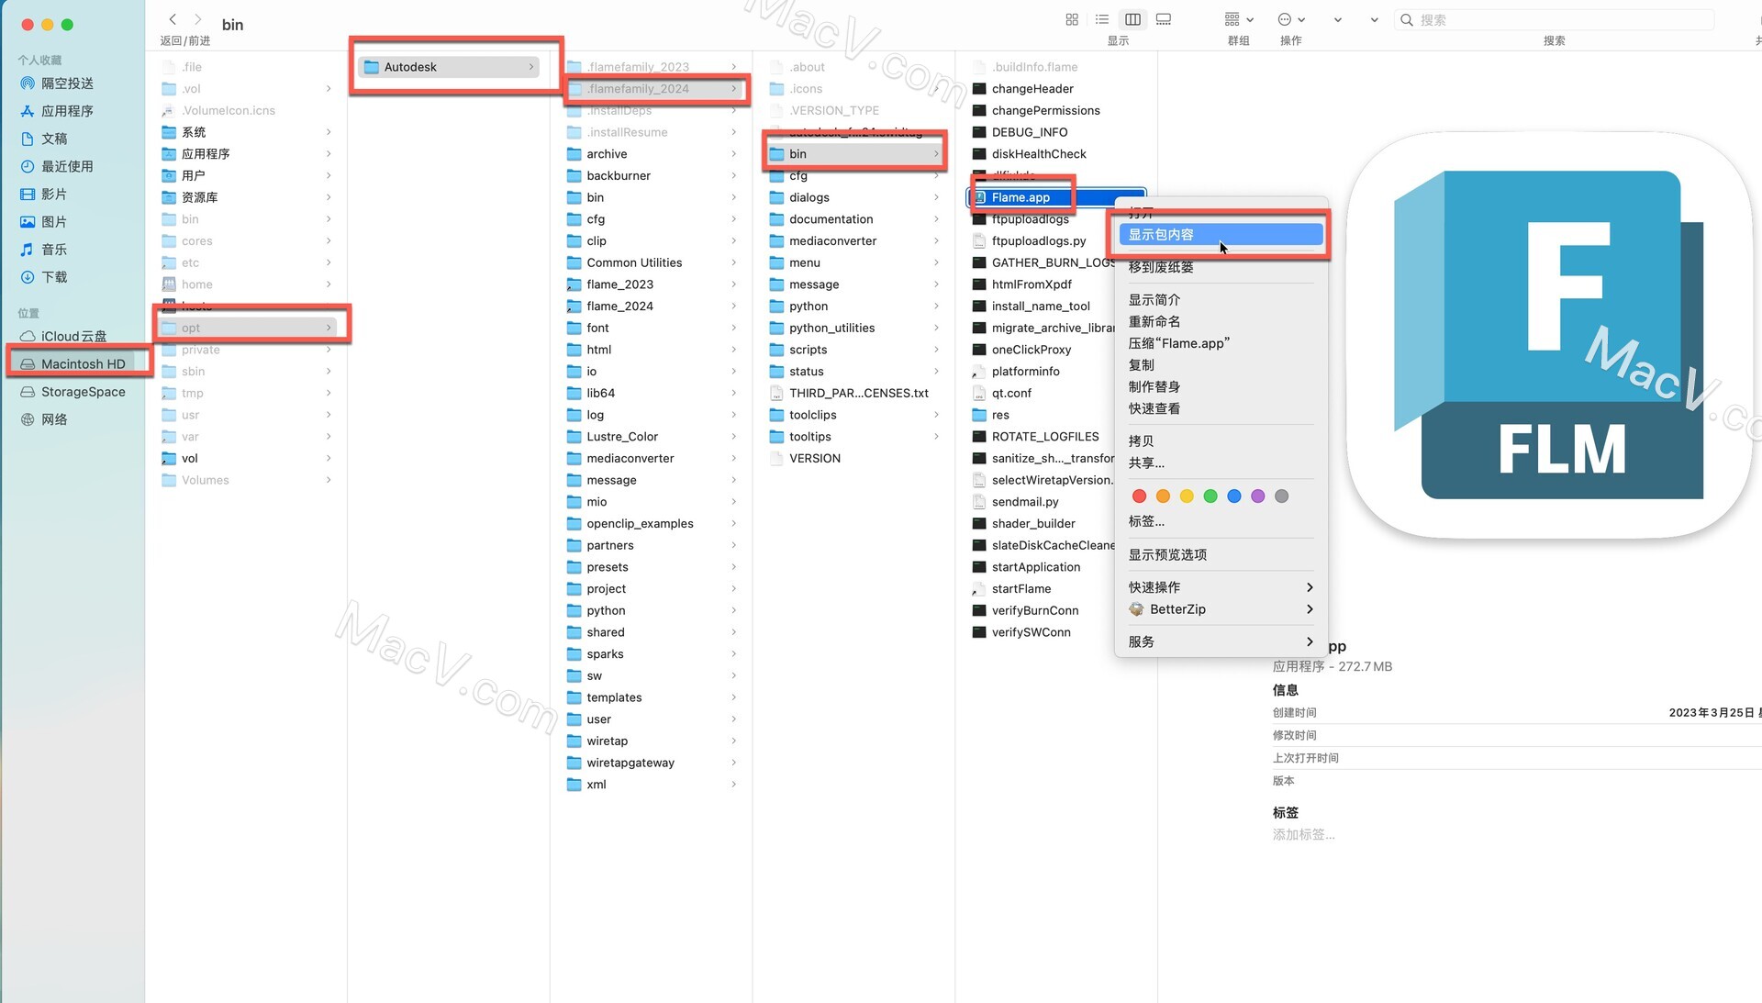The width and height of the screenshot is (1762, 1003).
Task: Click the opt folder icon on Macintosh HD
Action: [x=168, y=327]
